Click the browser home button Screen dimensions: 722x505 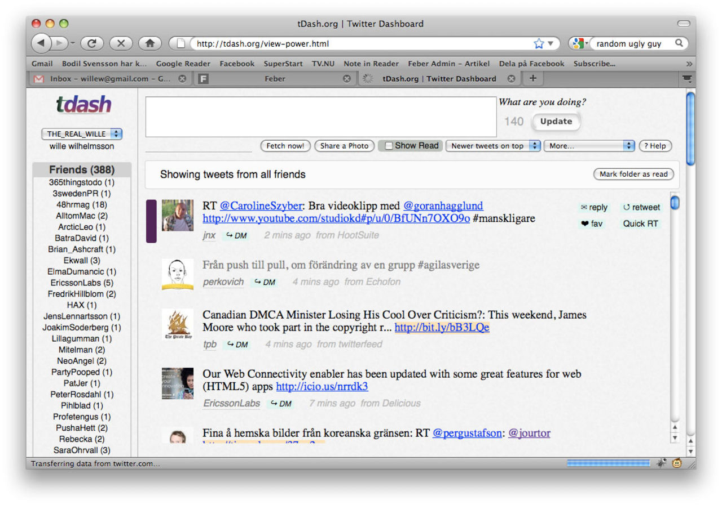(x=149, y=43)
